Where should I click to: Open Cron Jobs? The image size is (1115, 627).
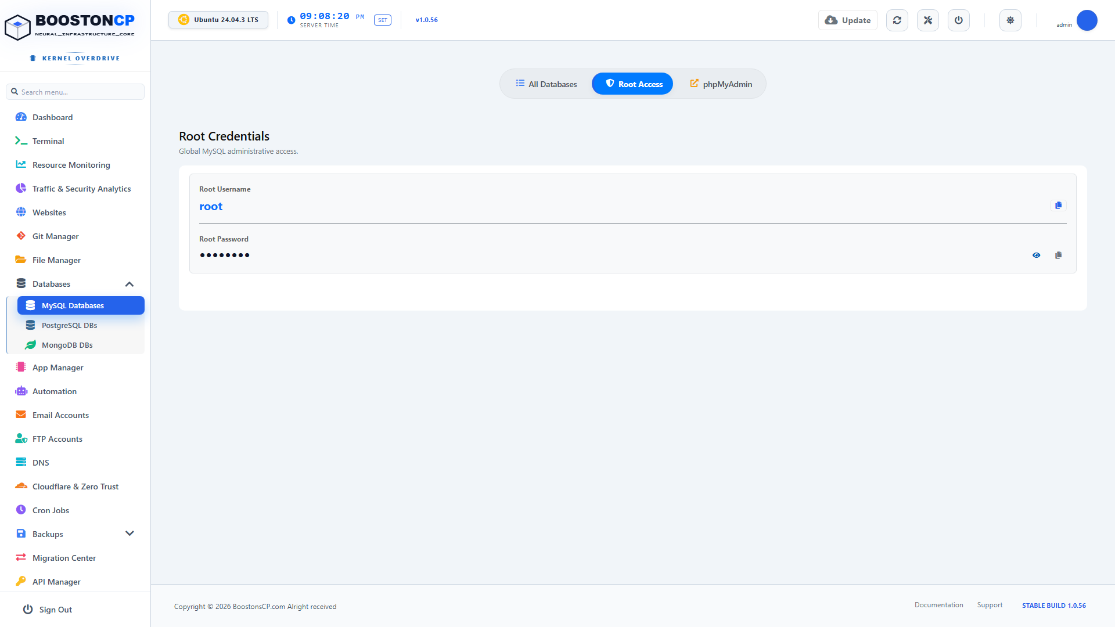click(75, 510)
